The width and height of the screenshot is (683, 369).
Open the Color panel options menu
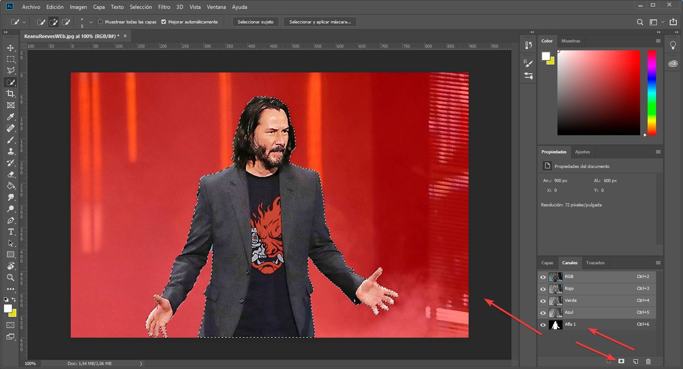[658, 41]
